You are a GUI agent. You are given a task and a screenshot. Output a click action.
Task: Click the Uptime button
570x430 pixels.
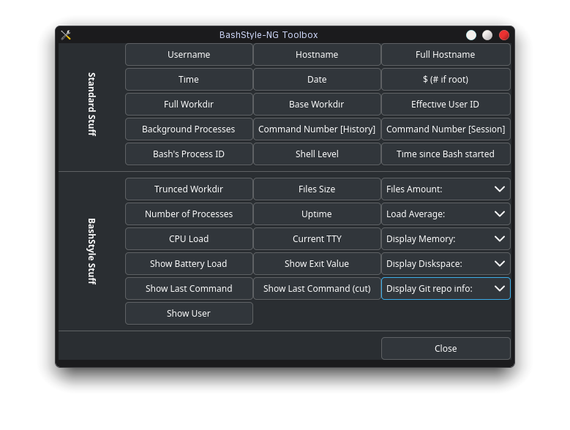[x=317, y=214]
